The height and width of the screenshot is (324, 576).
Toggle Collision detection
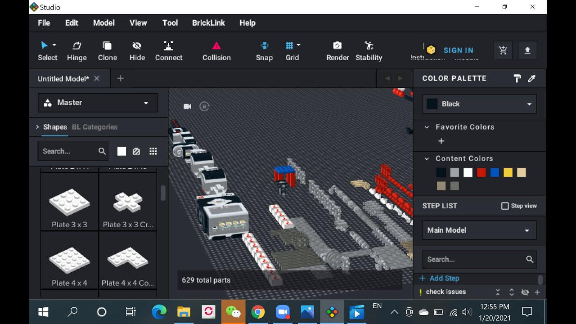[x=216, y=51]
